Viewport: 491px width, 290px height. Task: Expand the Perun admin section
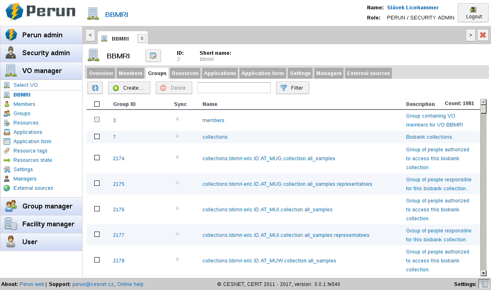point(41,35)
